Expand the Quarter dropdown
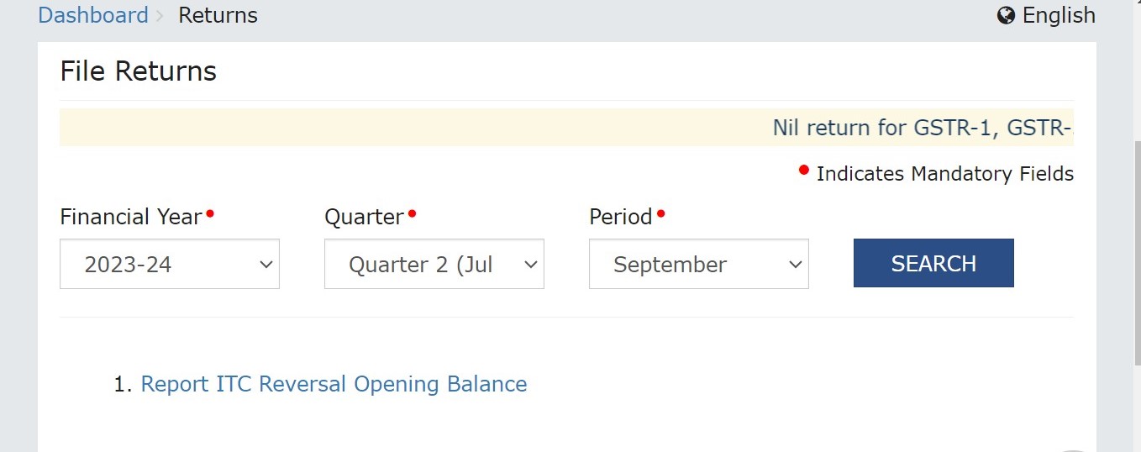Image resolution: width=1141 pixels, height=452 pixels. point(434,264)
